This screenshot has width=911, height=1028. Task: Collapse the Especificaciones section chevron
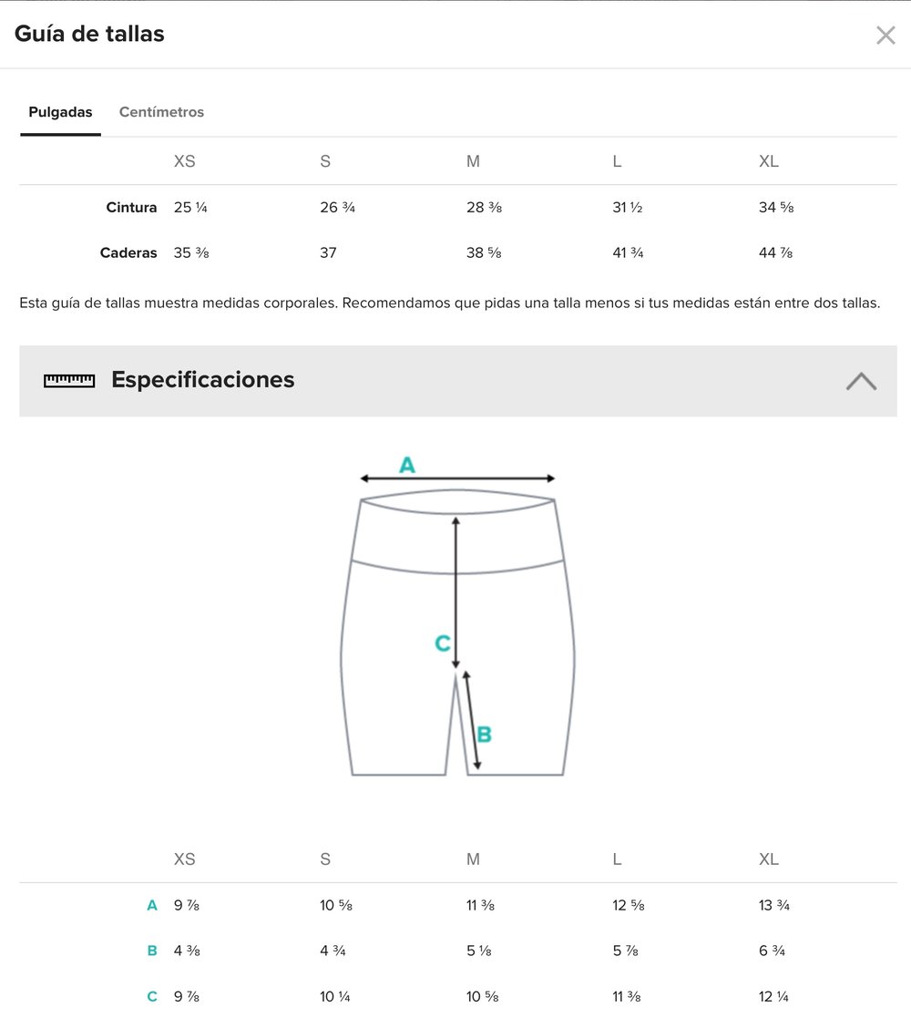tap(861, 381)
